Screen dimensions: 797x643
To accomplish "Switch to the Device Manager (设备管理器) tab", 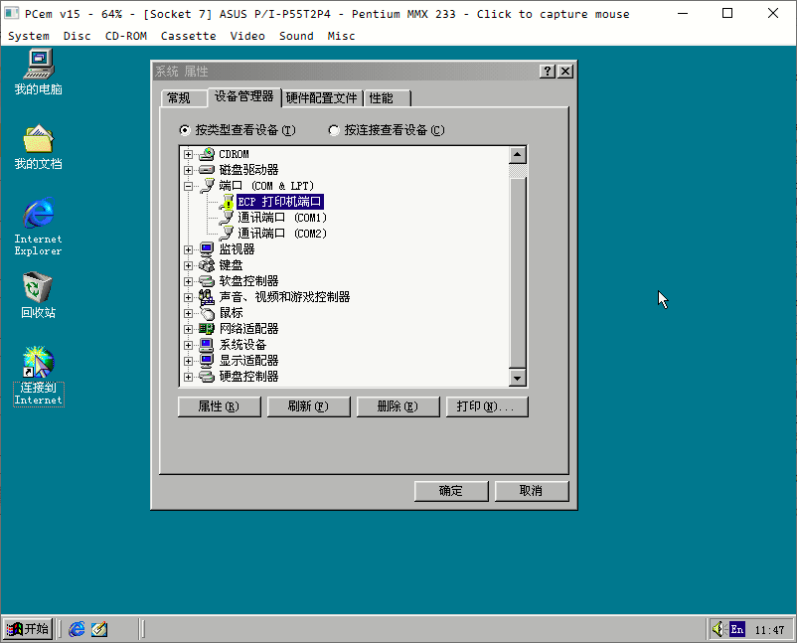I will pos(244,96).
